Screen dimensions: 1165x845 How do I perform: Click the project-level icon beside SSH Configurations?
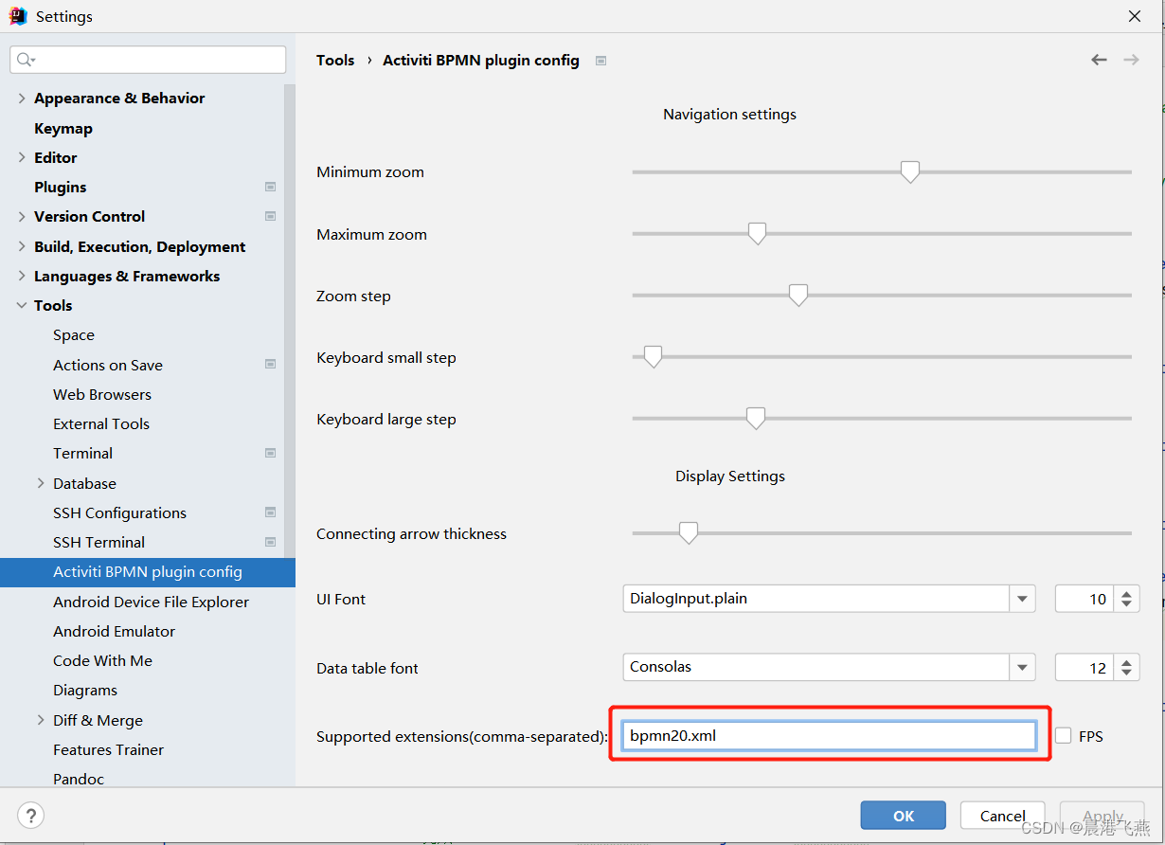(270, 512)
